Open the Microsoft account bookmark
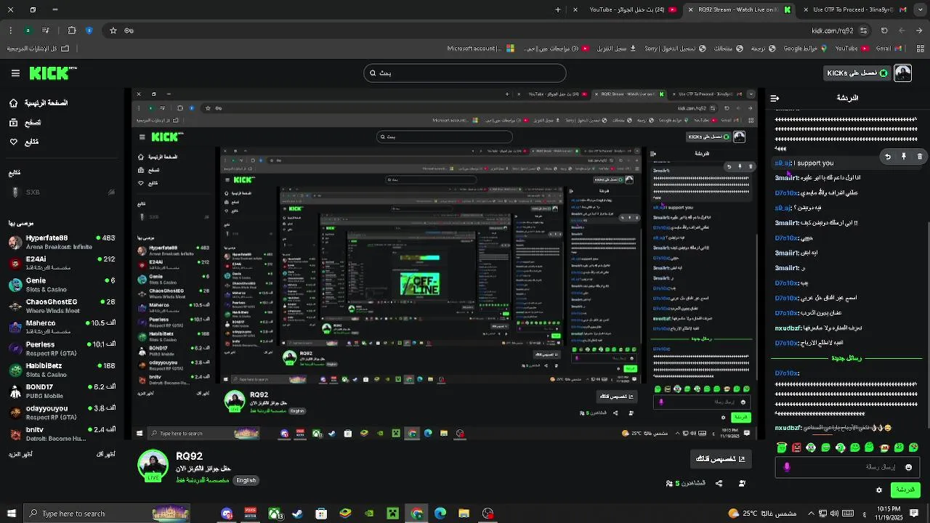Image resolution: width=930 pixels, height=523 pixels. (480, 49)
